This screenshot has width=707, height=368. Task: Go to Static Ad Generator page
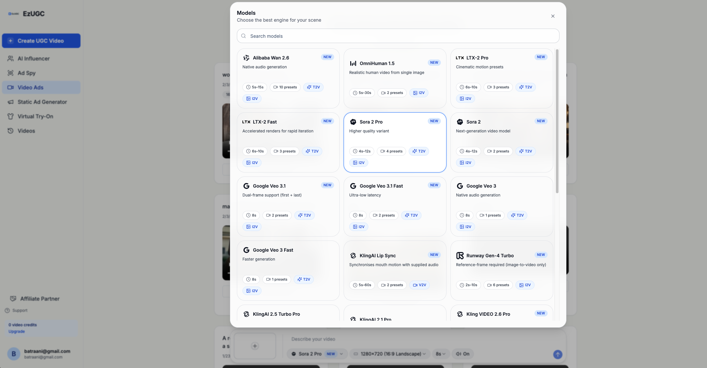(42, 102)
